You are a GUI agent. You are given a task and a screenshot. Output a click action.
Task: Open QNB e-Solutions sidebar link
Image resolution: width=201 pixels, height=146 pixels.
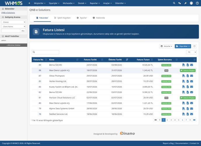point(8,13)
